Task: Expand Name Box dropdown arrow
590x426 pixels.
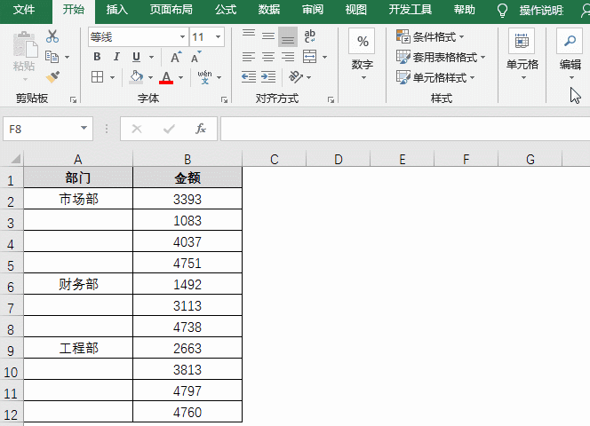Action: [84, 129]
